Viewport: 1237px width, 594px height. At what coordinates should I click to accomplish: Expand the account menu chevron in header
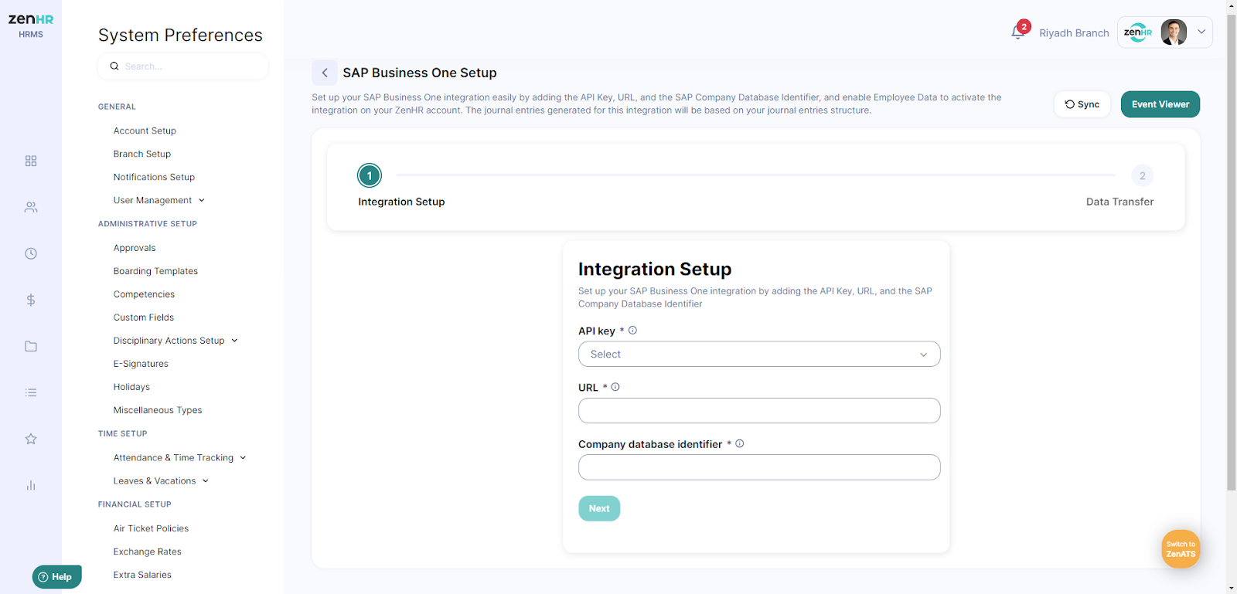point(1201,32)
